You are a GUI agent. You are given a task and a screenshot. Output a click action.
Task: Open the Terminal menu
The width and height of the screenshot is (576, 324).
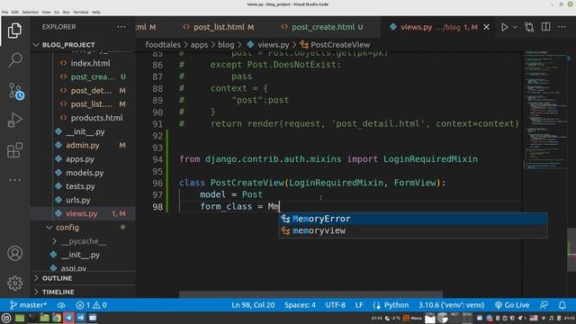point(80,12)
